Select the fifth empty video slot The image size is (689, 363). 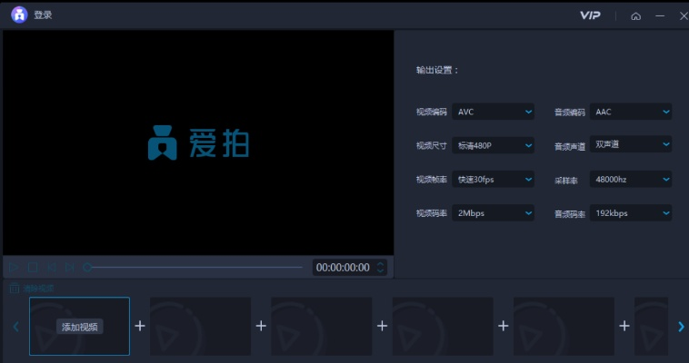(564, 326)
